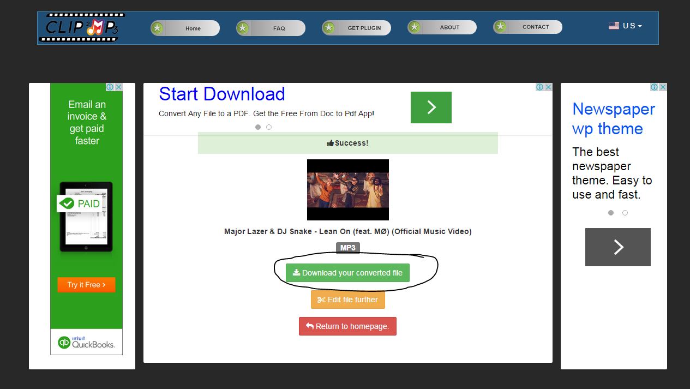Click the green arrow button in top ad
The height and width of the screenshot is (389, 690).
(x=431, y=107)
